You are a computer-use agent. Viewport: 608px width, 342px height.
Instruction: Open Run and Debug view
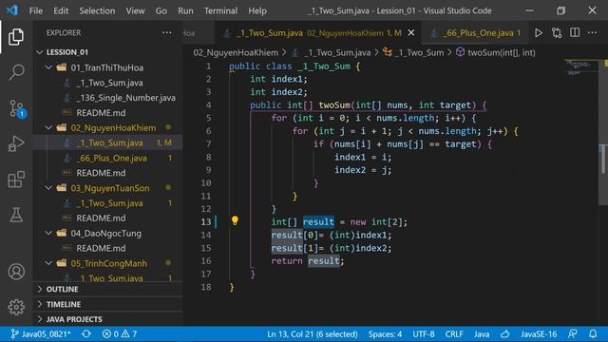click(16, 143)
